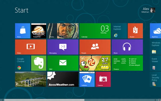Viewport: 161px width, 101px height.
Task: Open the Reader tile
Action: point(135,31)
